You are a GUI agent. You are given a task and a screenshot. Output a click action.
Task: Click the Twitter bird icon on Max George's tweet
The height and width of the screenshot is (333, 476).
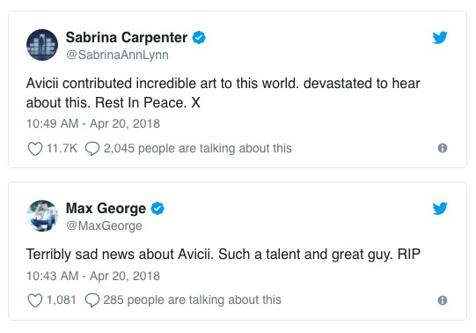tap(440, 209)
